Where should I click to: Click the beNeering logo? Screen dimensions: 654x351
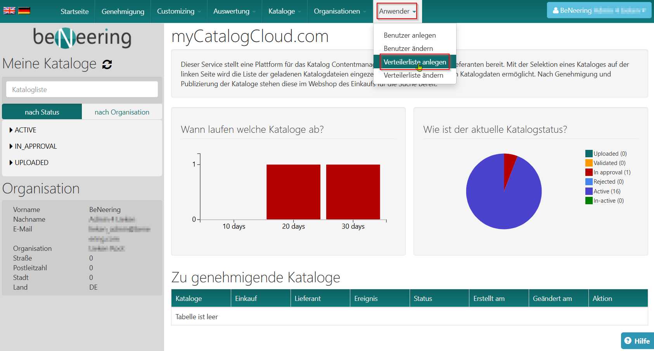point(82,38)
